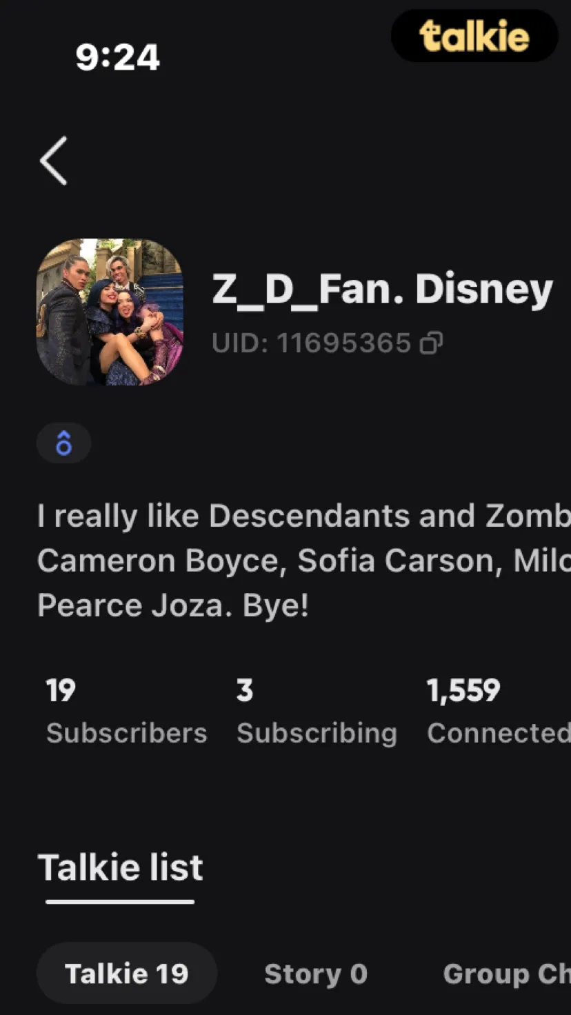This screenshot has width=571, height=1015.
Task: Tap the 9:24 status bar clock
Action: (118, 57)
